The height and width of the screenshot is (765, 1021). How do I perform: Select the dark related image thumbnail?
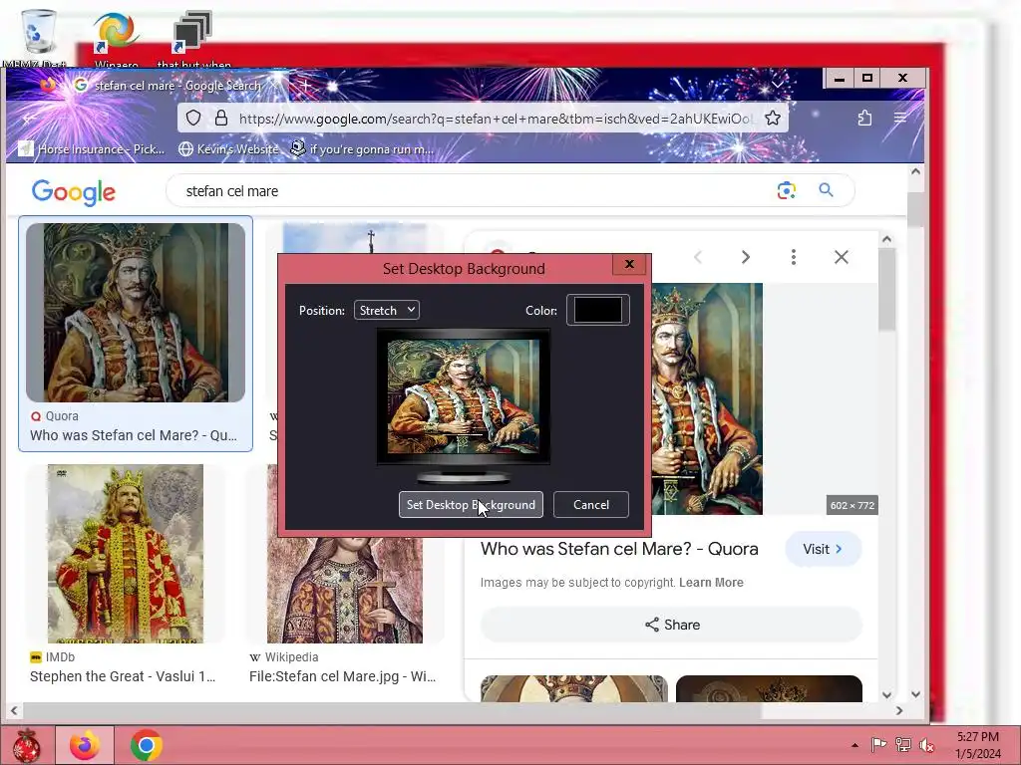coord(769,688)
